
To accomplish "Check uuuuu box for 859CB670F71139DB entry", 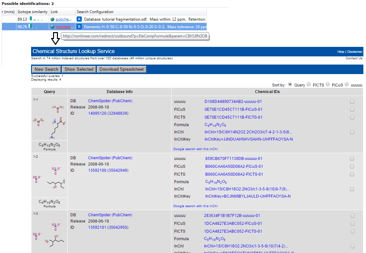I will coord(352,159).
